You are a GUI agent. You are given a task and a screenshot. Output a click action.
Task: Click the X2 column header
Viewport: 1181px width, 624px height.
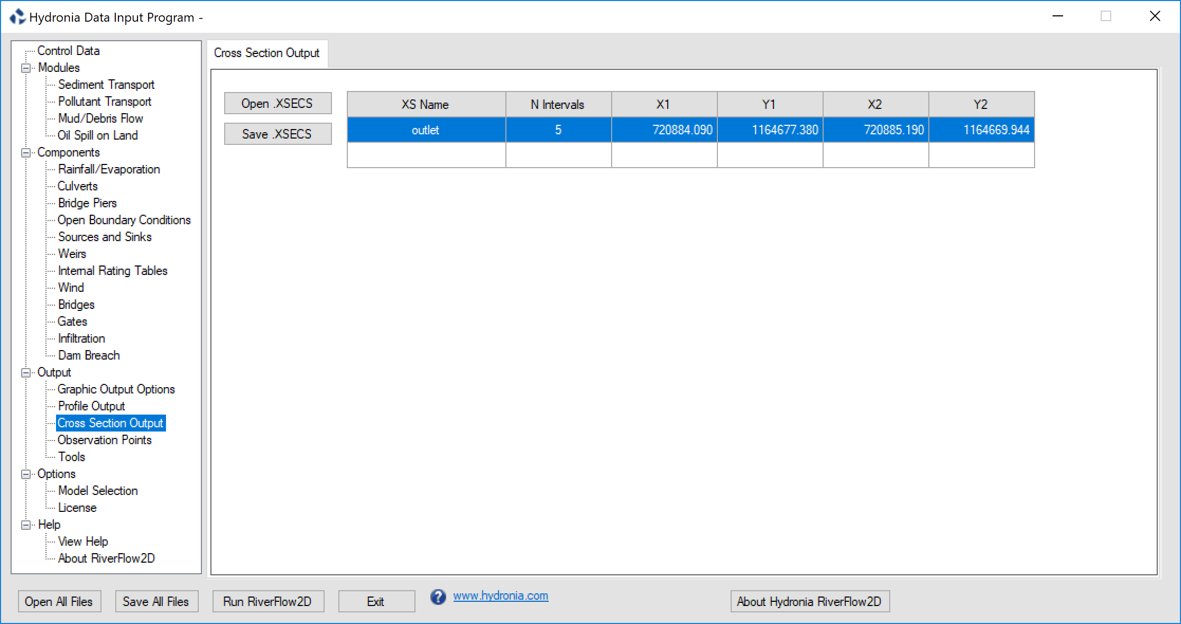coord(875,104)
